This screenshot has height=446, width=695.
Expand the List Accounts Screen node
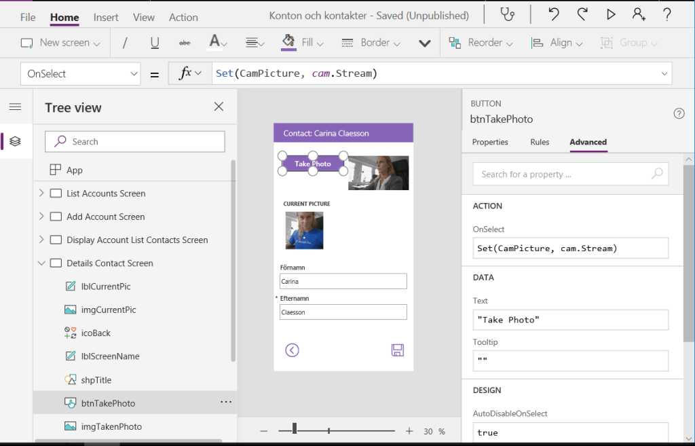[41, 193]
